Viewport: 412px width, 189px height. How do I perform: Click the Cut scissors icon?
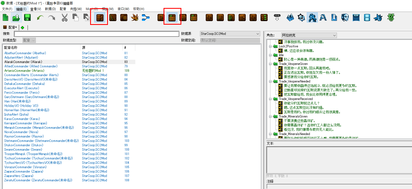[x=64, y=18]
